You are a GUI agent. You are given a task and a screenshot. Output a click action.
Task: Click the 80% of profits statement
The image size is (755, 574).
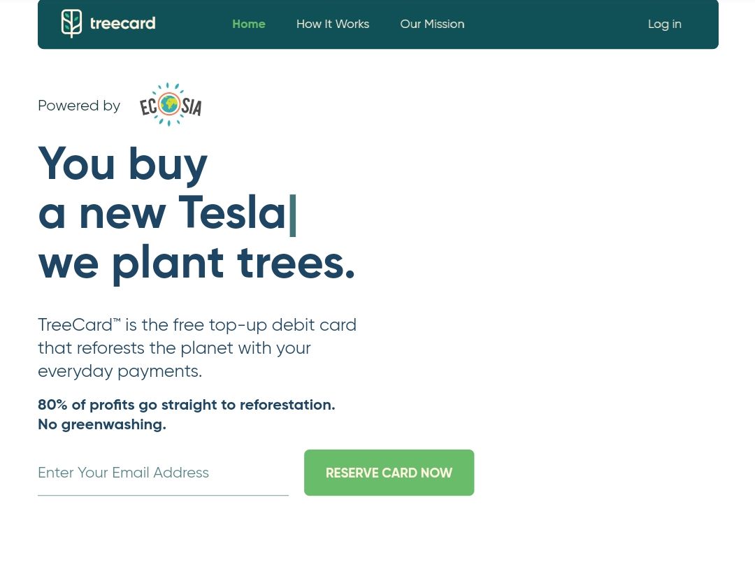(x=187, y=405)
